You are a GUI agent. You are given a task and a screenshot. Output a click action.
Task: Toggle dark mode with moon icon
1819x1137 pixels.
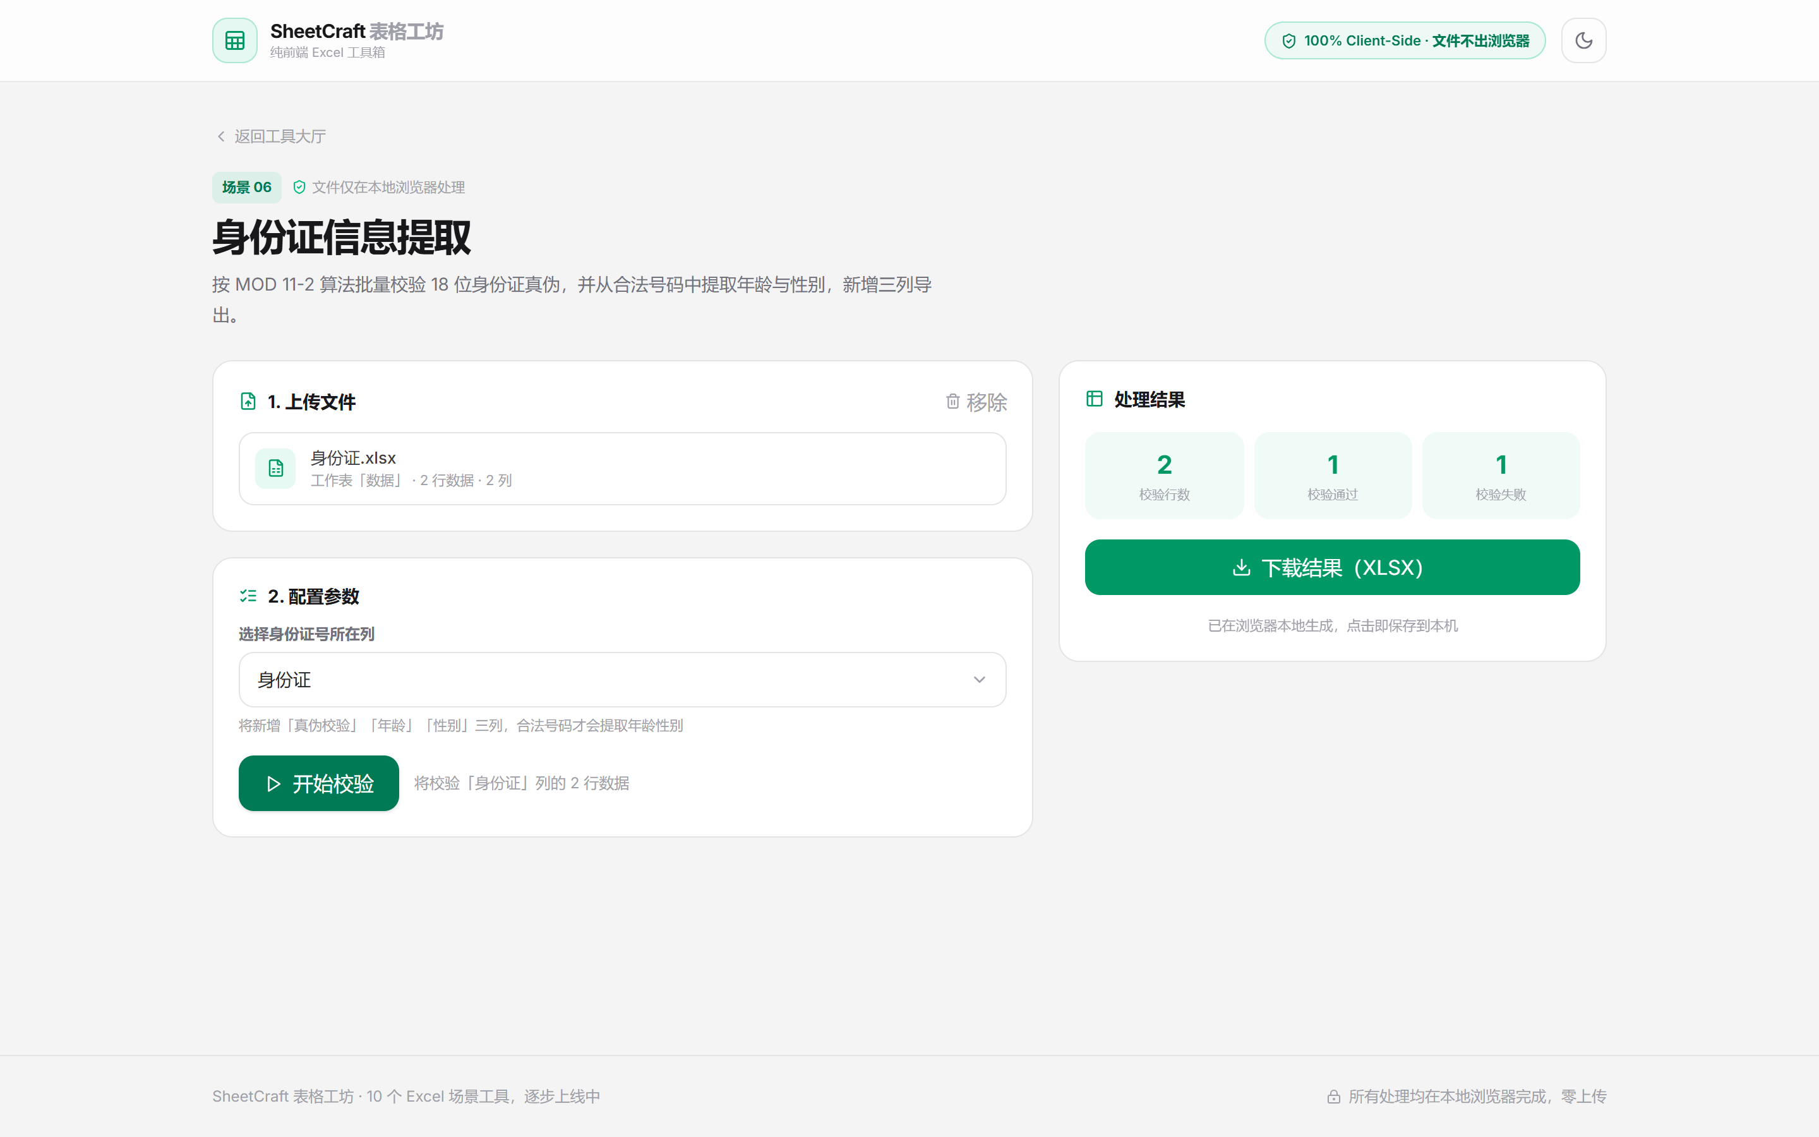[x=1583, y=40]
